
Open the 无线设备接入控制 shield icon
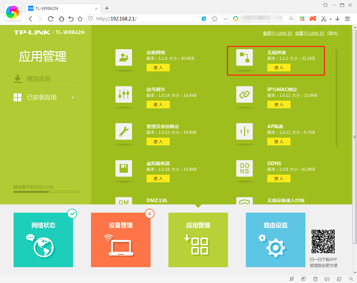coord(244,201)
